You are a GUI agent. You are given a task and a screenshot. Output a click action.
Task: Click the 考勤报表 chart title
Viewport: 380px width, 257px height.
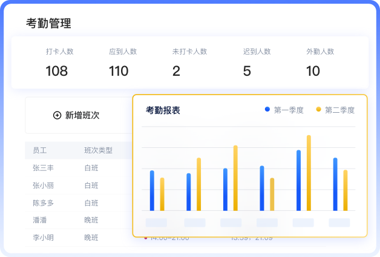[x=163, y=110]
